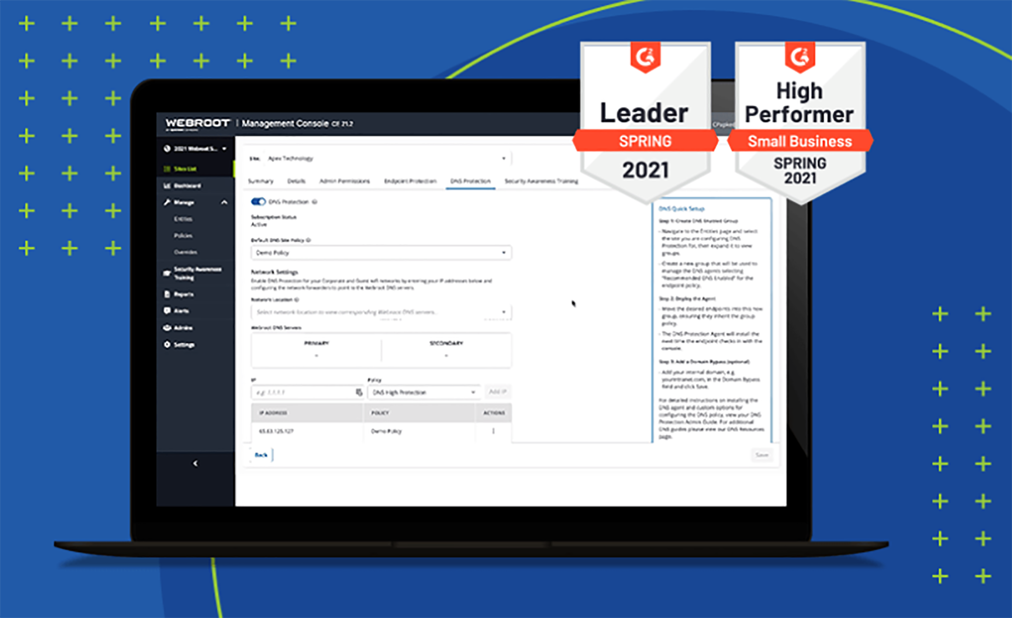Click the Add IP button

coord(497,392)
